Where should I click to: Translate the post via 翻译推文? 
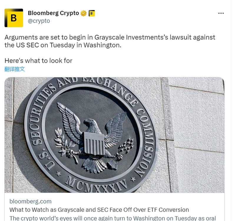tap(15, 69)
